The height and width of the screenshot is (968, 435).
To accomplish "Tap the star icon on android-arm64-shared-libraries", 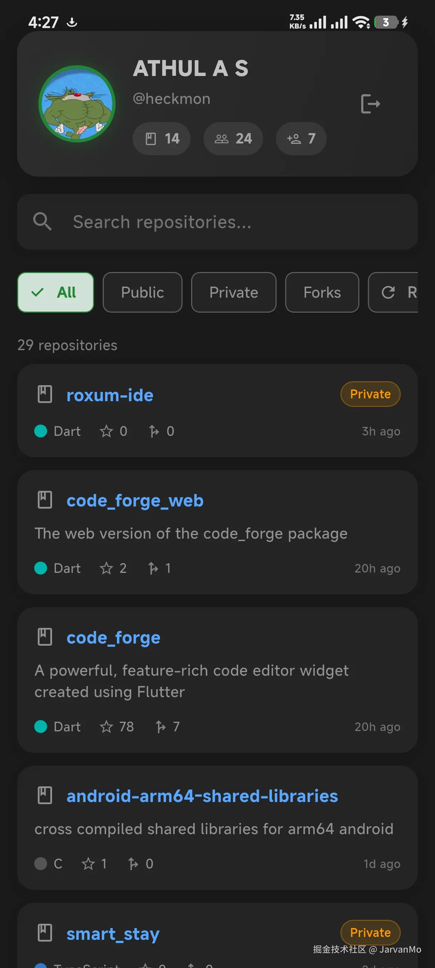I will (88, 863).
